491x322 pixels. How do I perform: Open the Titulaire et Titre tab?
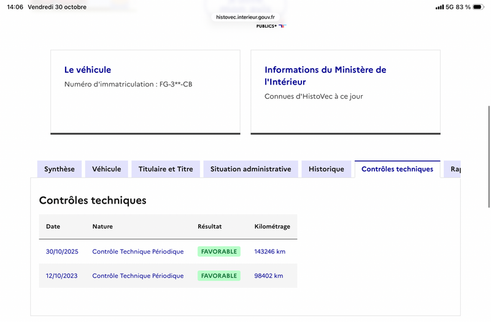pyautogui.click(x=166, y=169)
